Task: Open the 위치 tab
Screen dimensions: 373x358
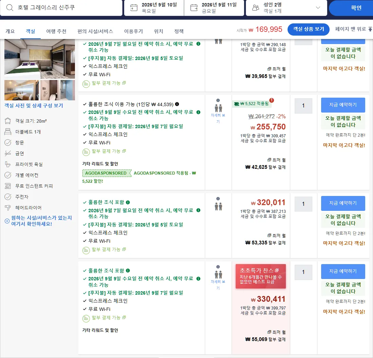Action: click(158, 31)
